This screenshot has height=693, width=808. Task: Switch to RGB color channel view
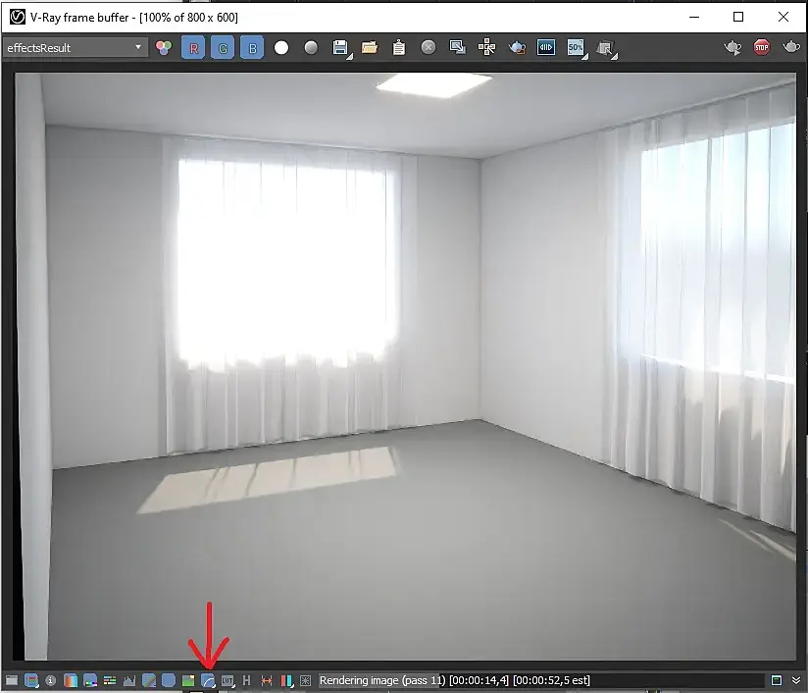click(164, 48)
